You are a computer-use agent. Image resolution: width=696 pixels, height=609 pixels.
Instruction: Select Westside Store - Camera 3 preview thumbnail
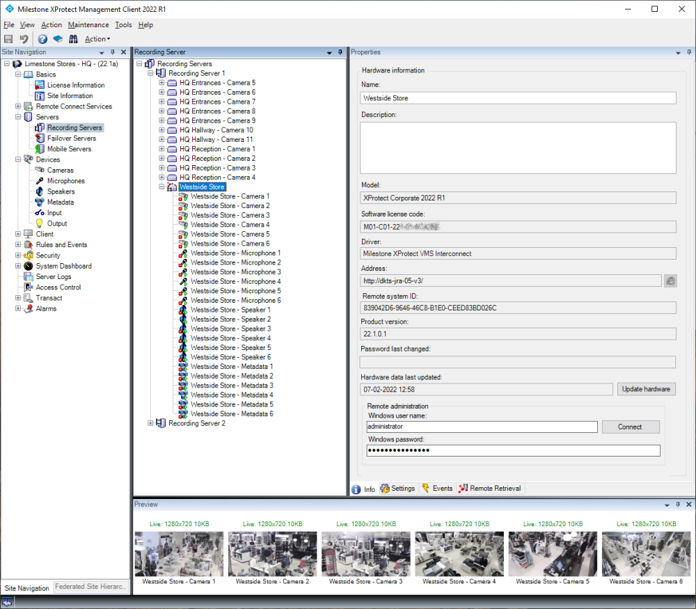tap(365, 554)
